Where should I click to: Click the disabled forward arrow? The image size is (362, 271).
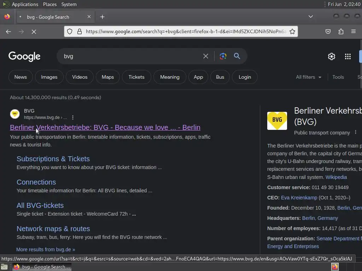tap(21, 31)
